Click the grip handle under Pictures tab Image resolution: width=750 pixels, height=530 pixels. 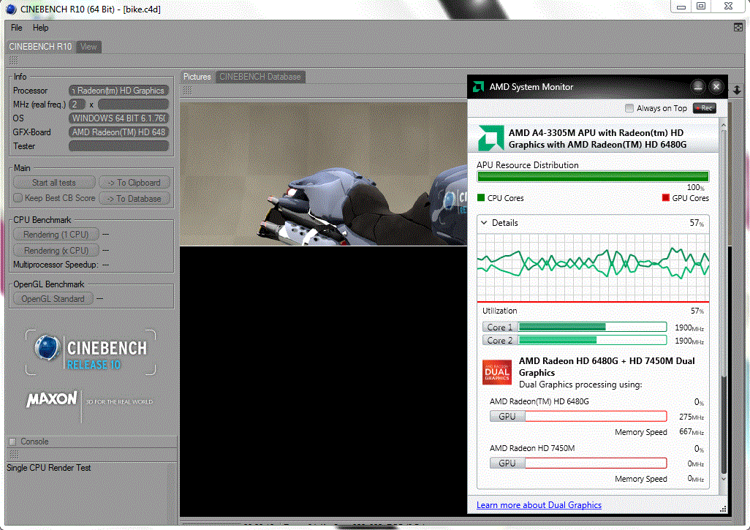tap(187, 91)
